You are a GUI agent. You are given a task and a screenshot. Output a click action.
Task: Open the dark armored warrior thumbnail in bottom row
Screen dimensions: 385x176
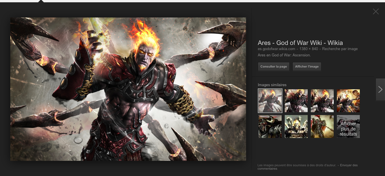click(270, 126)
